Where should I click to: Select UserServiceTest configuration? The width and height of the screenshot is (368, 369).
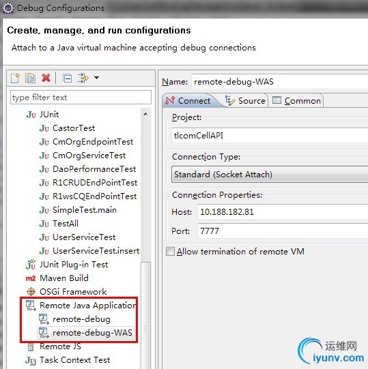tap(84, 237)
